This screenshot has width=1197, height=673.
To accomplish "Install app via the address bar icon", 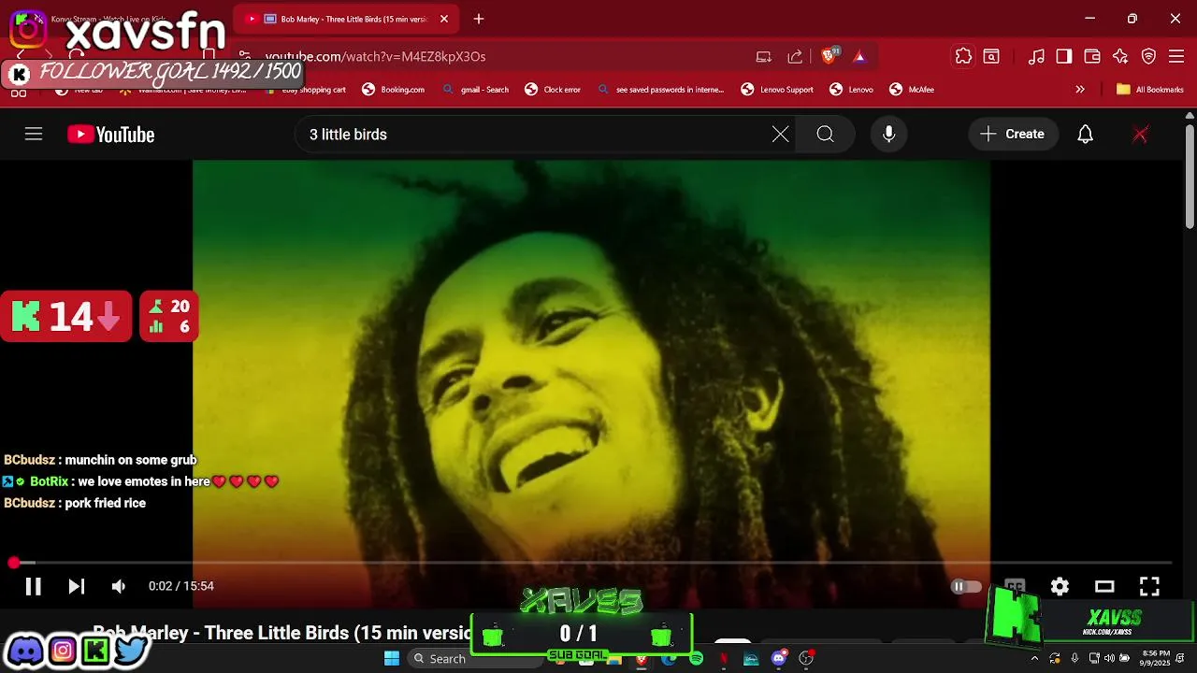I will tap(764, 56).
